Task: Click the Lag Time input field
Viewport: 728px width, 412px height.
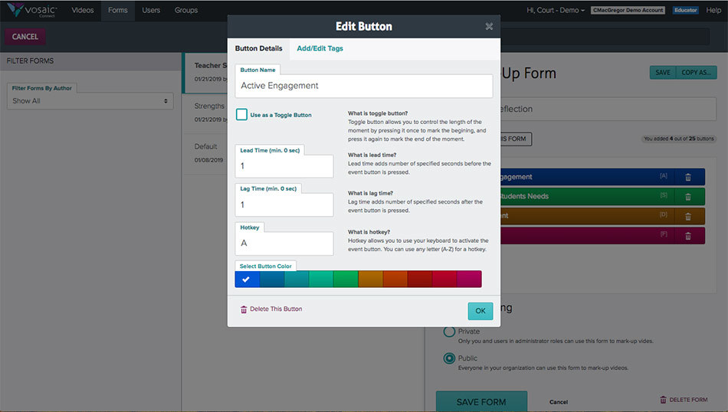Action: tap(284, 204)
